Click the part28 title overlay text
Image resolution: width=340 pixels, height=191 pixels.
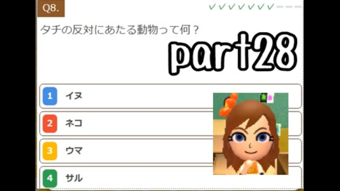point(233,53)
